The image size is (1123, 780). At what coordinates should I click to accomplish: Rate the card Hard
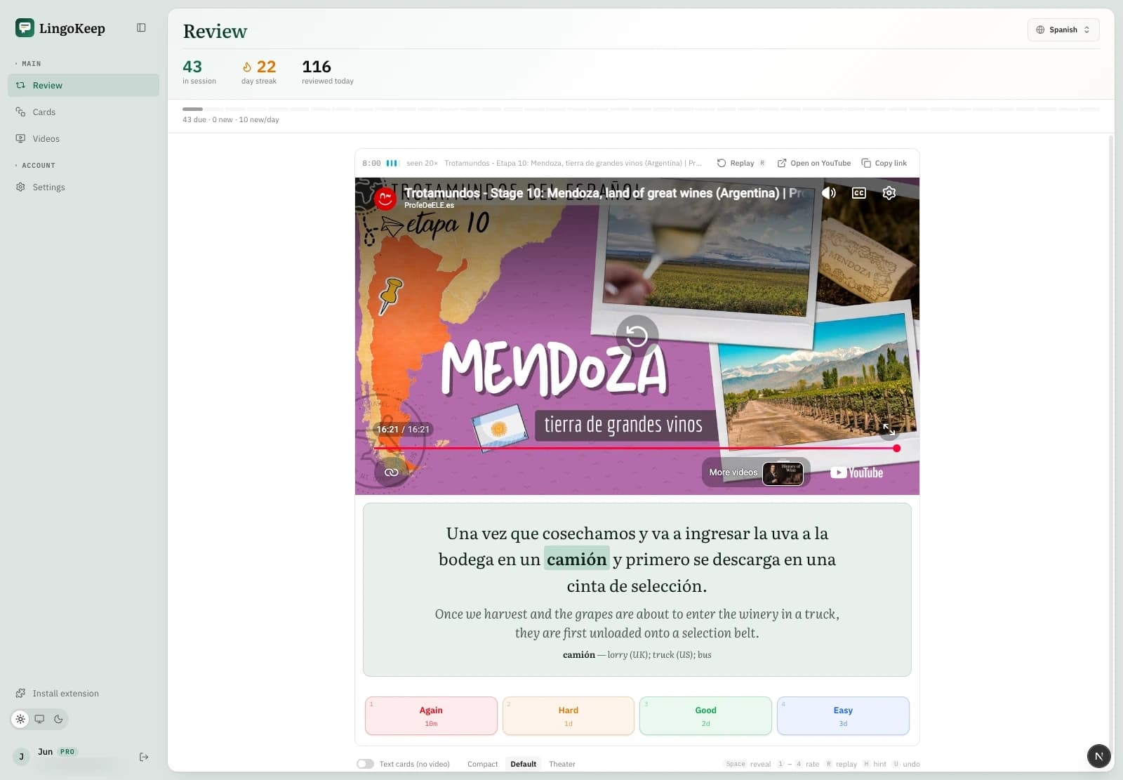[569, 715]
